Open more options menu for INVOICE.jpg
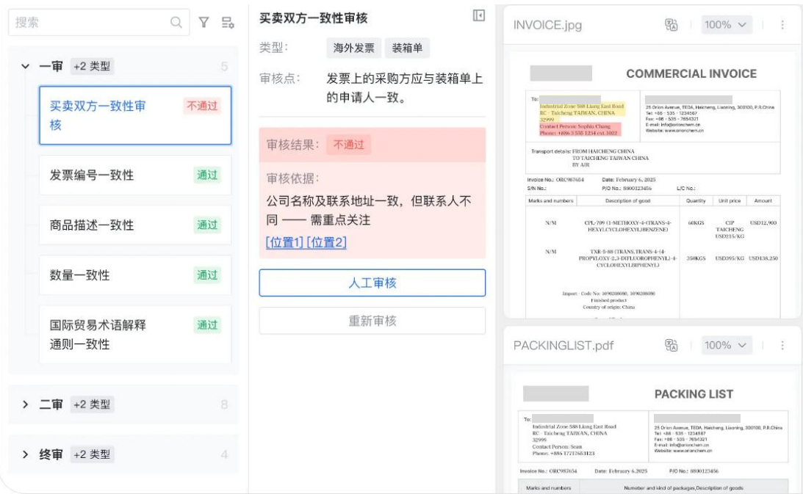The width and height of the screenshot is (803, 494). [782, 24]
